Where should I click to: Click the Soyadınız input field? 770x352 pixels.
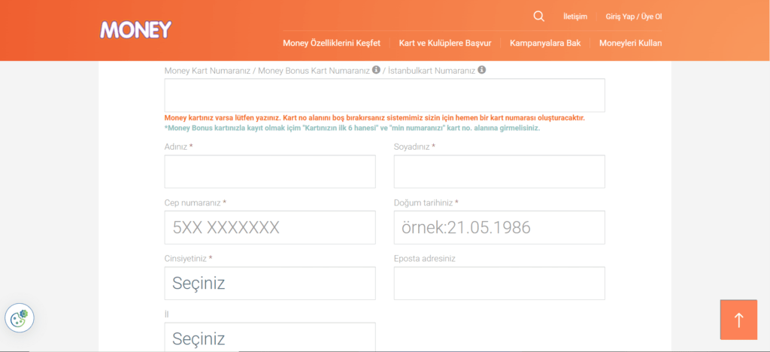499,171
